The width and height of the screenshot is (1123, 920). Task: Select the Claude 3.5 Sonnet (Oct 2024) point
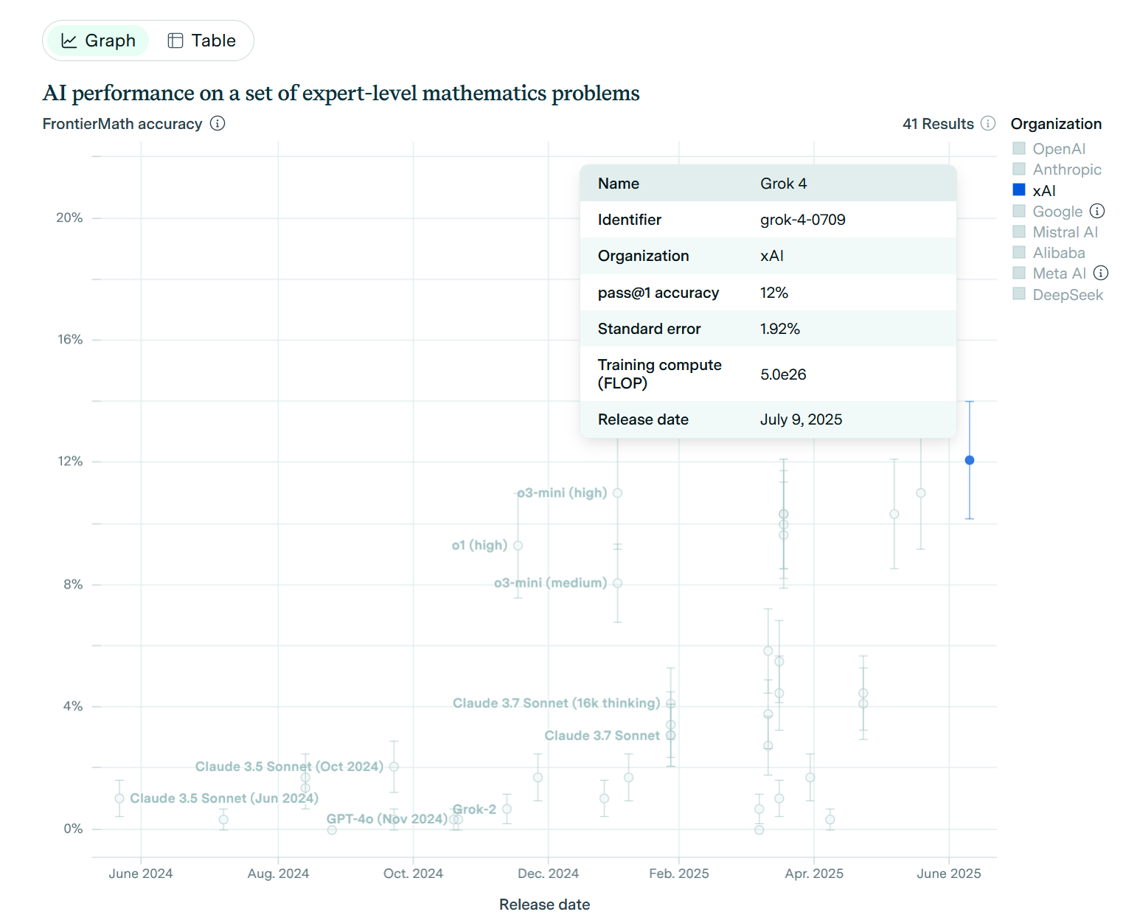pyautogui.click(x=394, y=767)
